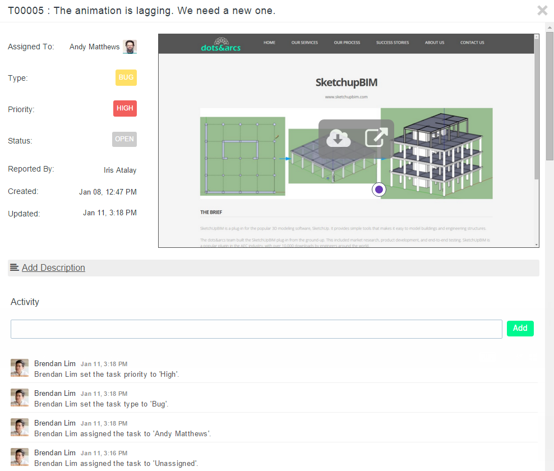Screen dimensions: 554x471
Task: Toggle the HIGH priority badge
Action: click(124, 108)
